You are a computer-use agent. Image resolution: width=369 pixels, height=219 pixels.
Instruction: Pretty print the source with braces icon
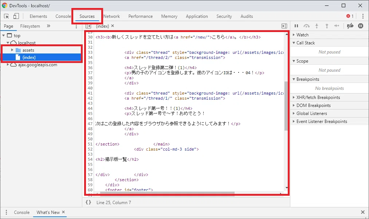[88, 202]
